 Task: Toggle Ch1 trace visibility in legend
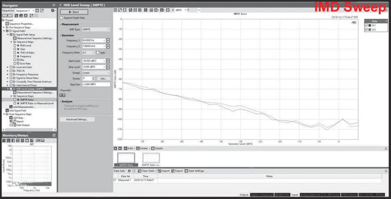pos(366,25)
